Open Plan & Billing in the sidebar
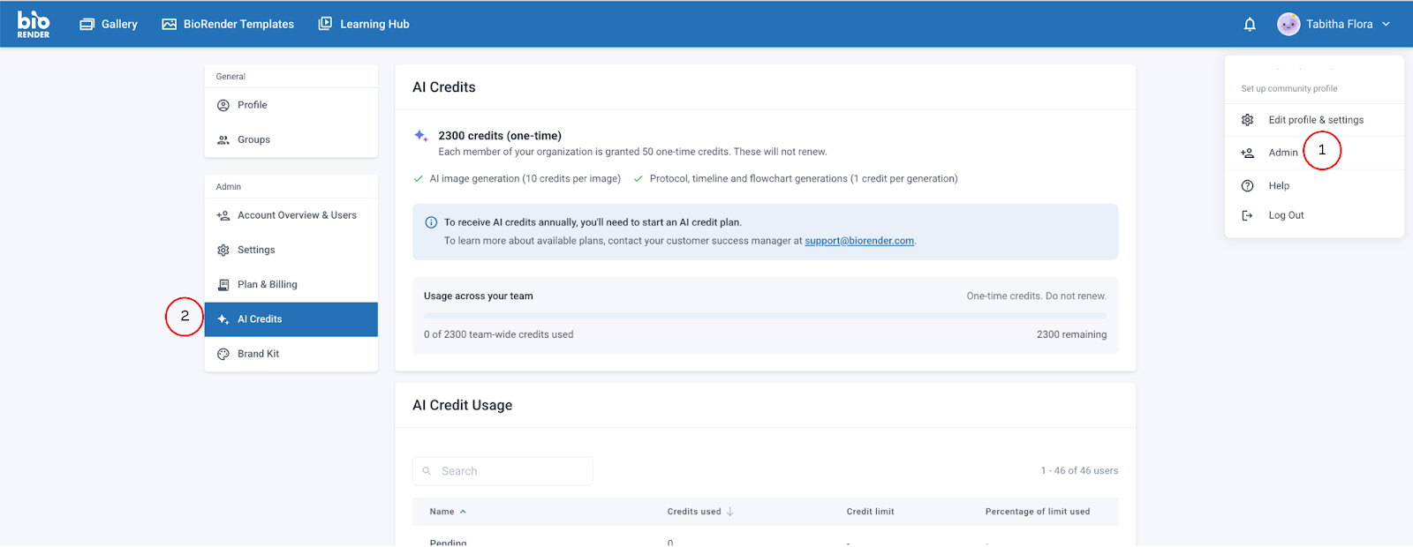The height and width of the screenshot is (547, 1413). pyautogui.click(x=267, y=284)
